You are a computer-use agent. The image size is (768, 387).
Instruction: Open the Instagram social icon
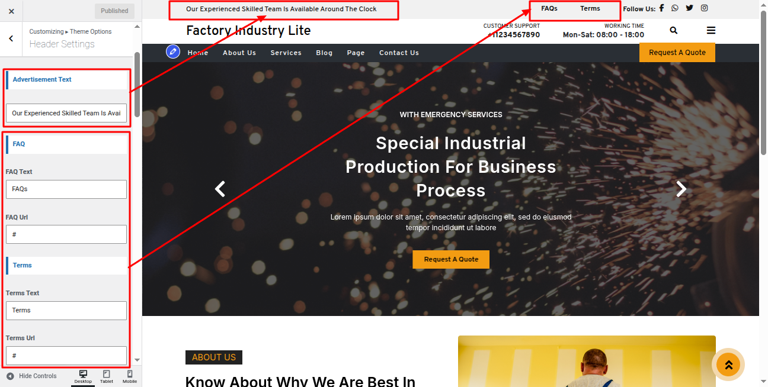704,8
